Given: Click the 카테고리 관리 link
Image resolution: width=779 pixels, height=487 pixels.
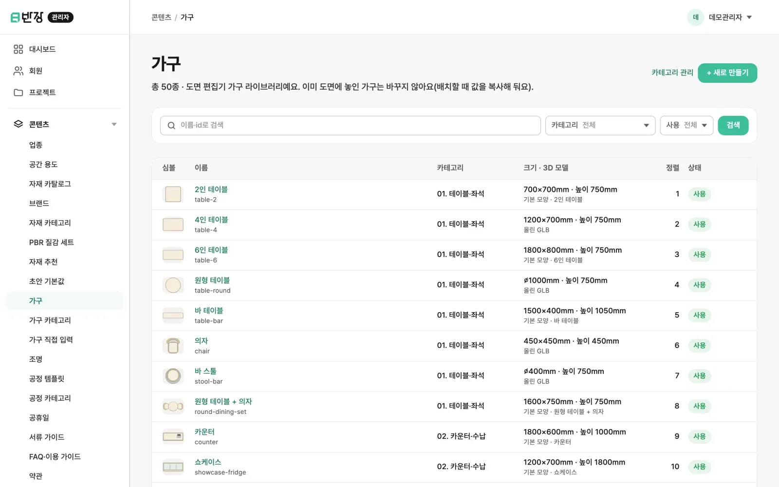Looking at the screenshot, I should [672, 73].
